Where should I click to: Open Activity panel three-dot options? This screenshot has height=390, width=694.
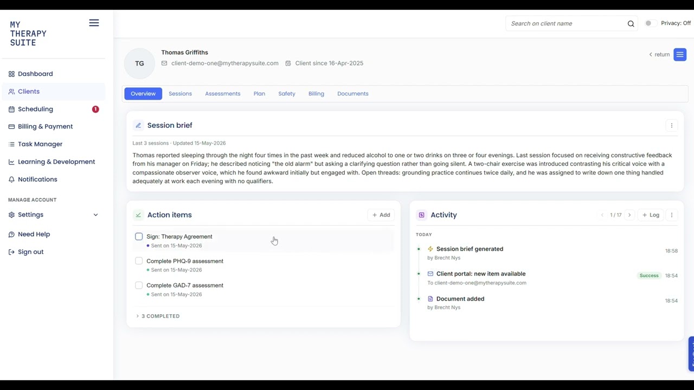pos(671,215)
